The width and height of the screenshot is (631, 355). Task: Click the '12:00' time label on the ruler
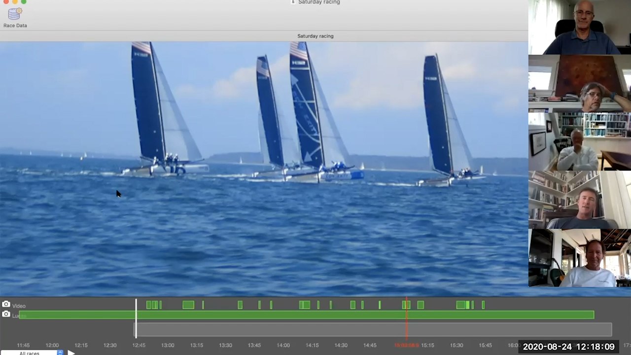coord(52,345)
